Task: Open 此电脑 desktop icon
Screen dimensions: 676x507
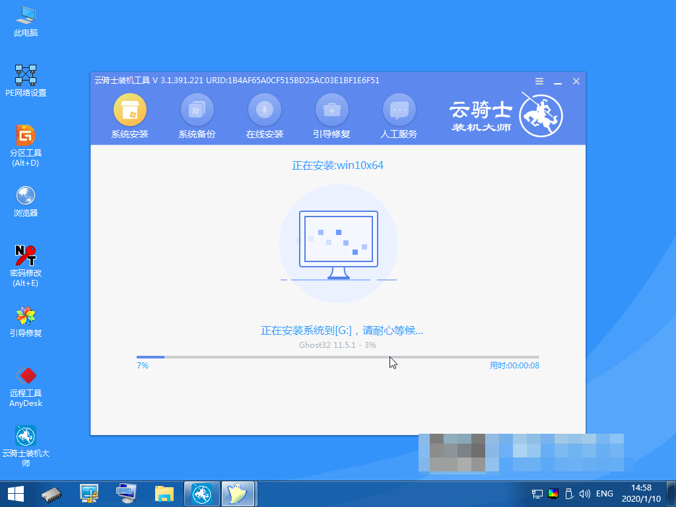Action: 26,22
